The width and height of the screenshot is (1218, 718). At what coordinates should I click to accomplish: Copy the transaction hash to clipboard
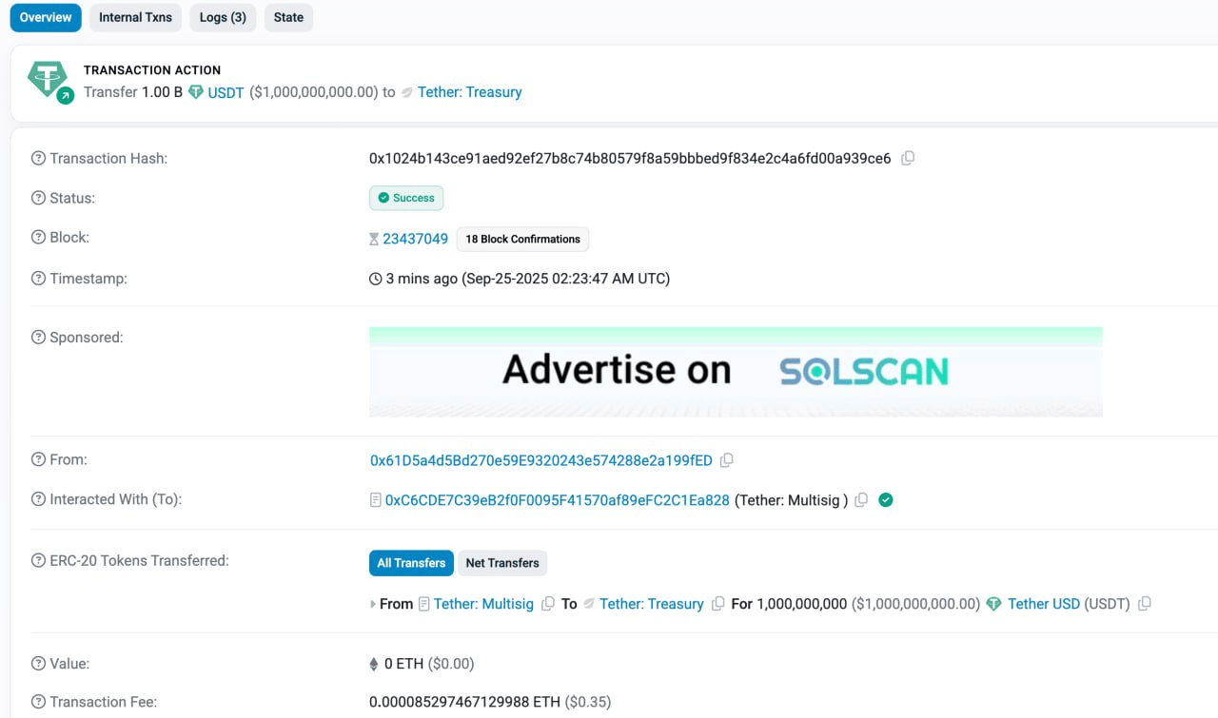point(908,159)
